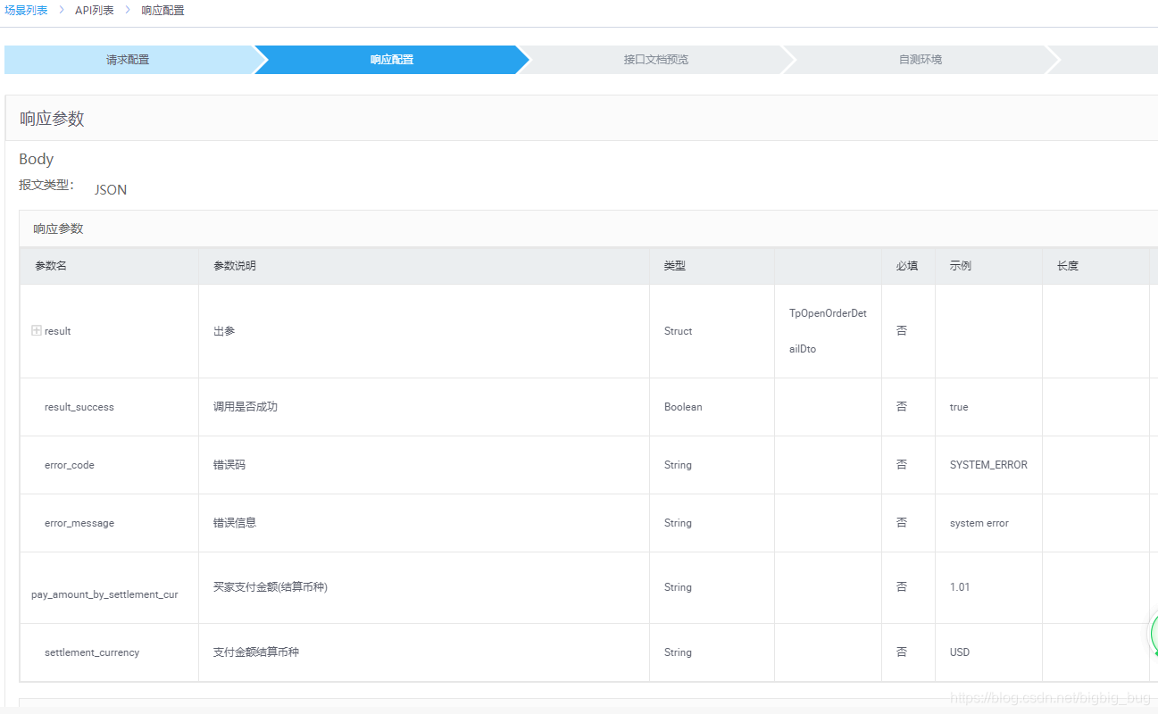Expand the result struct row

(x=37, y=330)
